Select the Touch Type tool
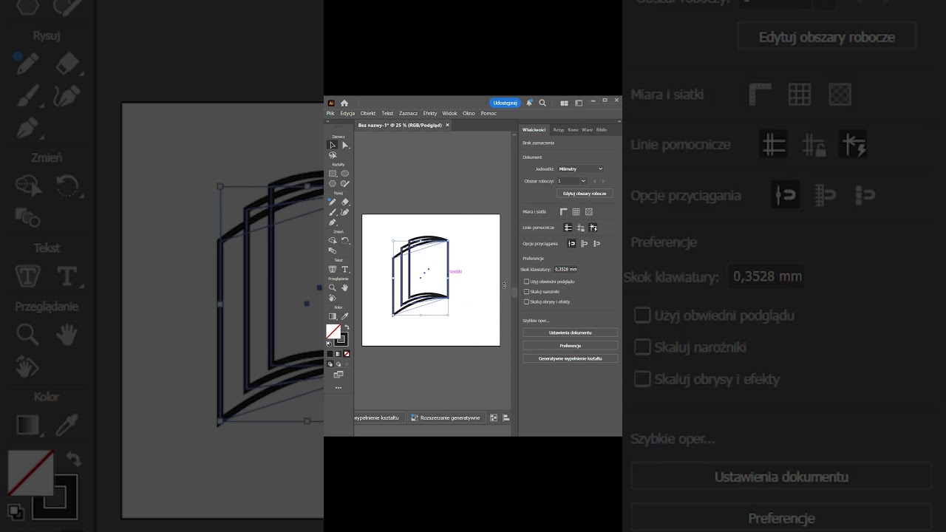The image size is (946, 532). click(333, 269)
